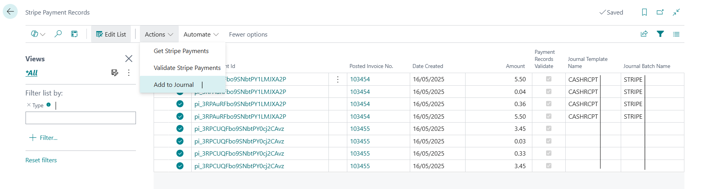Viewport: 706px width, 189px height.
Task: Click the Journal Template Name header
Action: 588,62
